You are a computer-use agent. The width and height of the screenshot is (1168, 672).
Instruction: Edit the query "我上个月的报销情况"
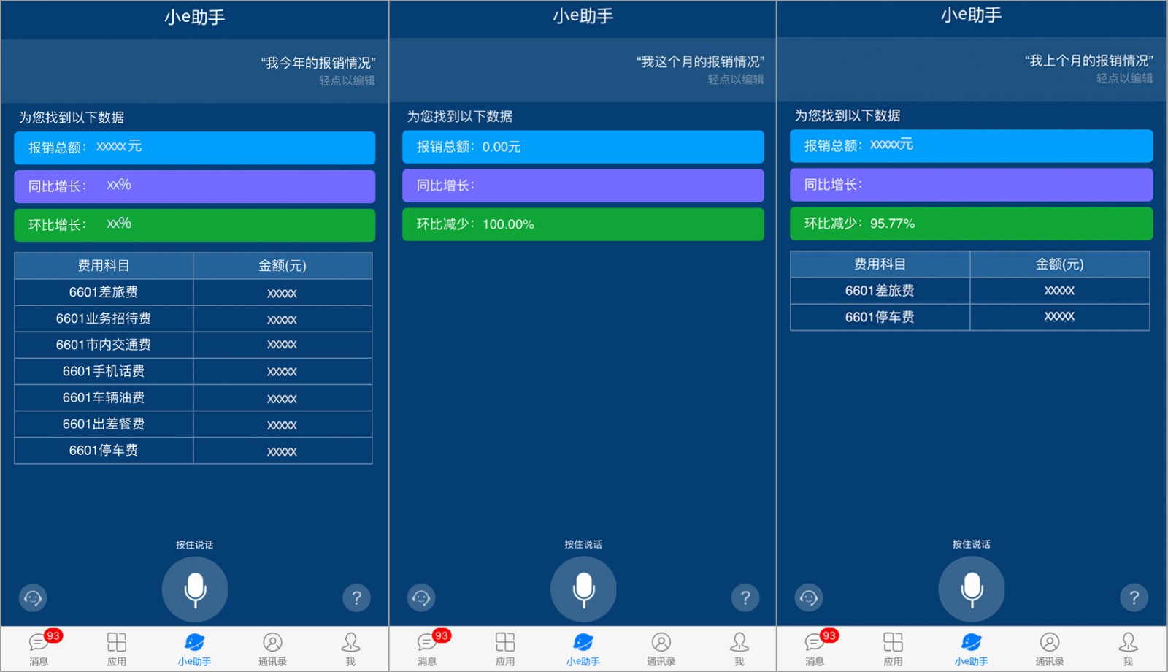1088,61
